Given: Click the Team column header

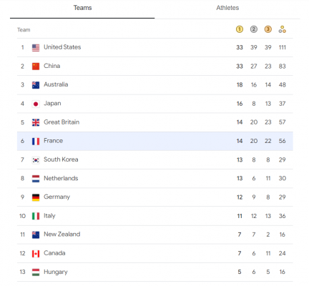Looking at the screenshot, I should tap(24, 30).
